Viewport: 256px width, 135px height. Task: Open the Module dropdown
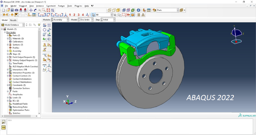click(60, 20)
